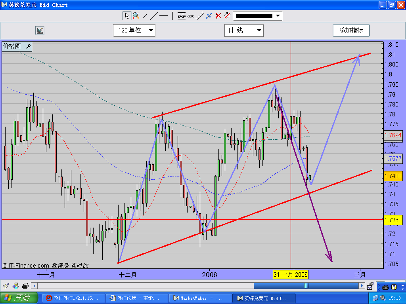Open the 开始 Start menu

(19, 298)
